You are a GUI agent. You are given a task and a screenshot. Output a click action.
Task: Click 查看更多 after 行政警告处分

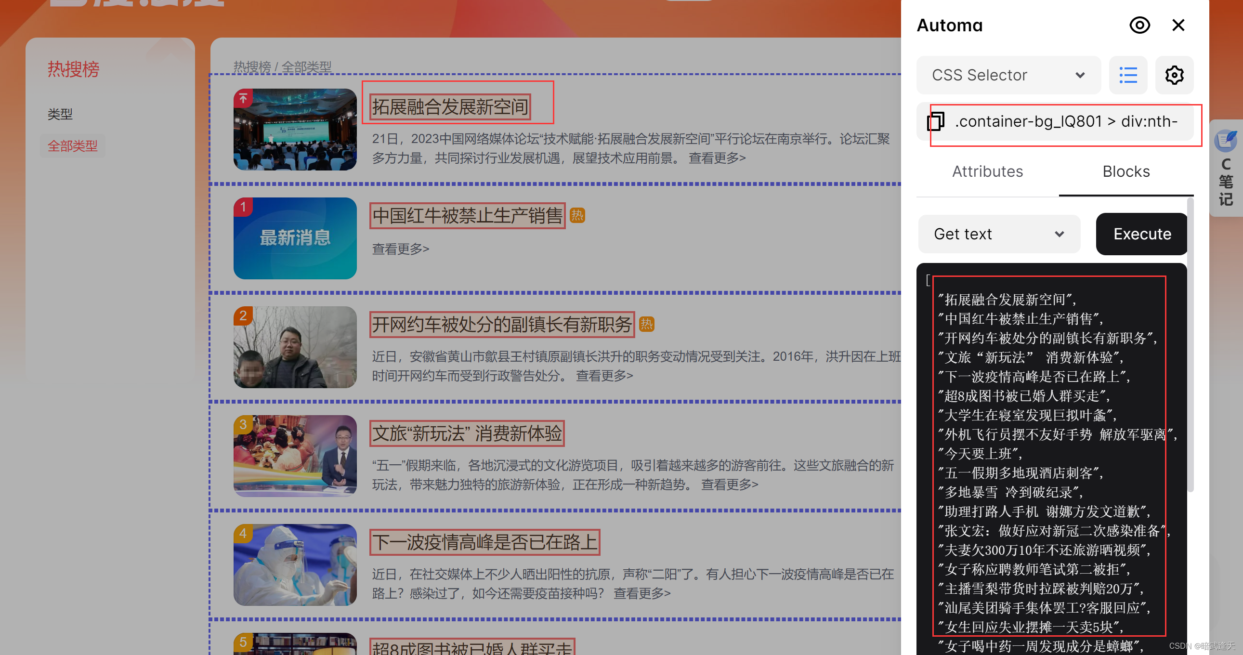click(604, 376)
